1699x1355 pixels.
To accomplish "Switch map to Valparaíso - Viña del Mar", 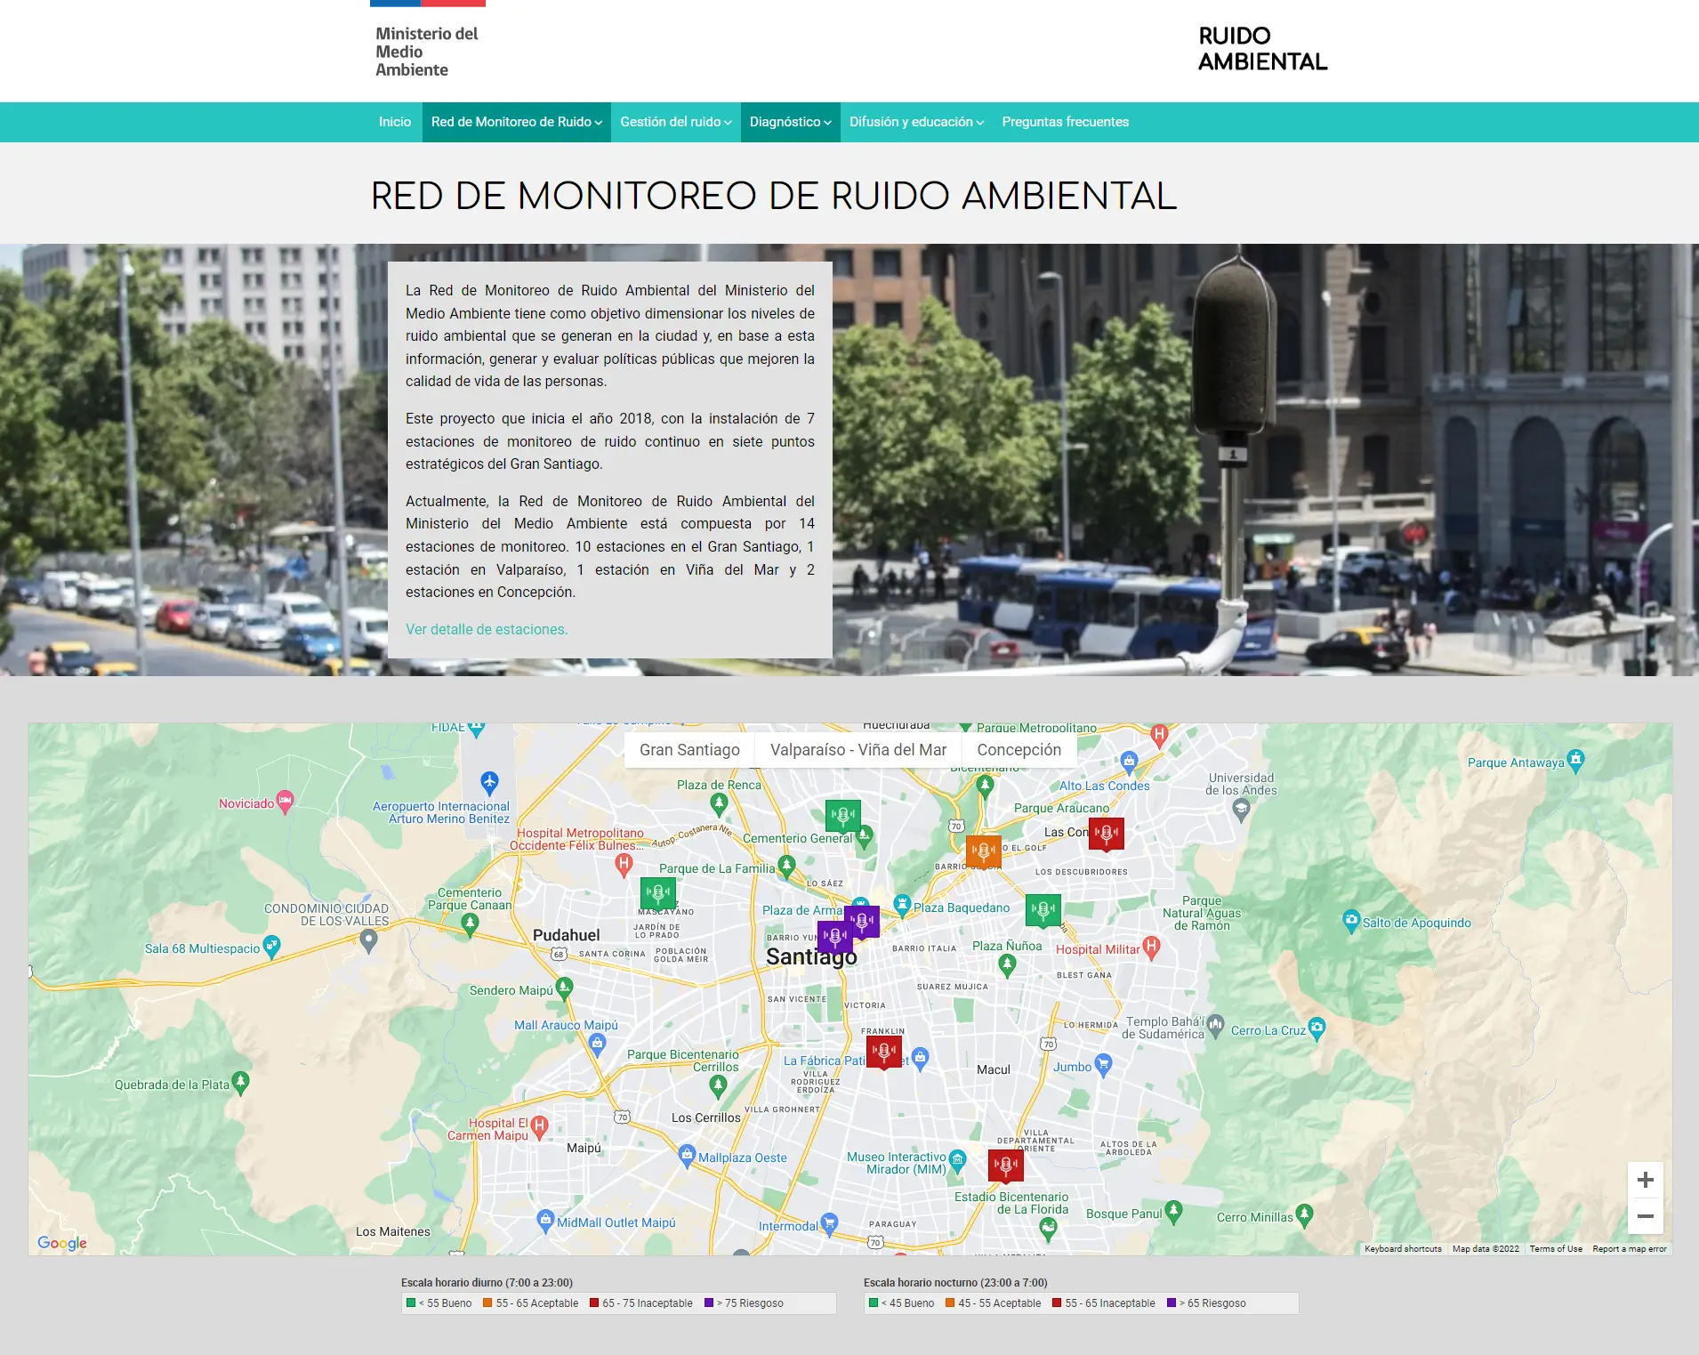I will 858,750.
